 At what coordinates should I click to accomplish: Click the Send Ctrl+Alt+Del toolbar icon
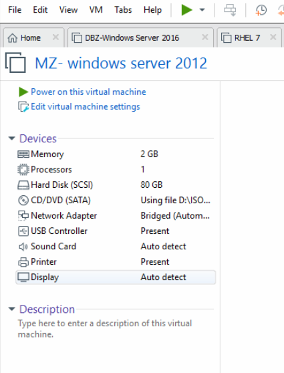coord(230,10)
